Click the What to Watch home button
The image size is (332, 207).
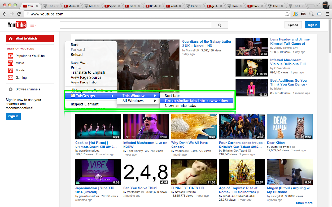coord(30,38)
